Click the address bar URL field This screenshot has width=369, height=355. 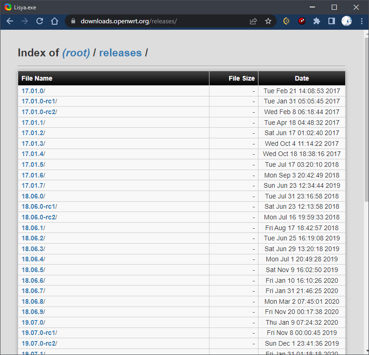pos(162,21)
